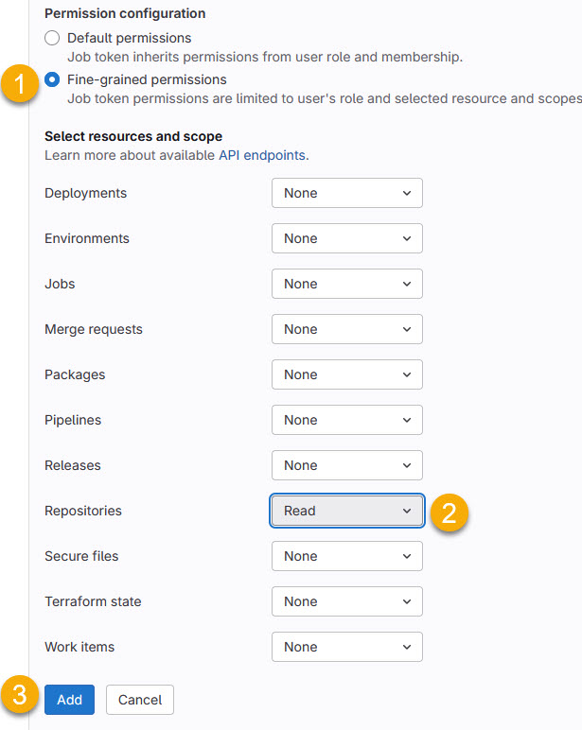Viewport: 582px width, 730px height.
Task: Cancel the permission configuration
Action: [140, 700]
